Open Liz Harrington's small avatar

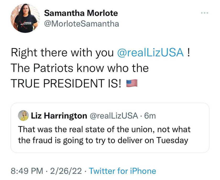23,115
